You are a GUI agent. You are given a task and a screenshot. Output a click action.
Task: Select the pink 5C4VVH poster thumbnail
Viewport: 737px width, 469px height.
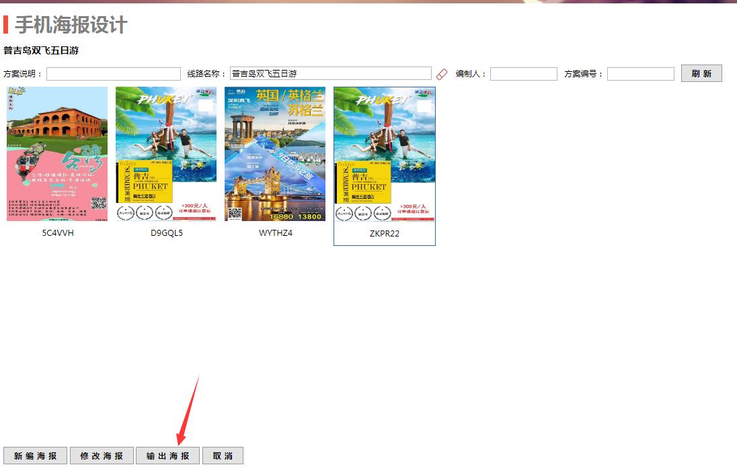pos(57,154)
